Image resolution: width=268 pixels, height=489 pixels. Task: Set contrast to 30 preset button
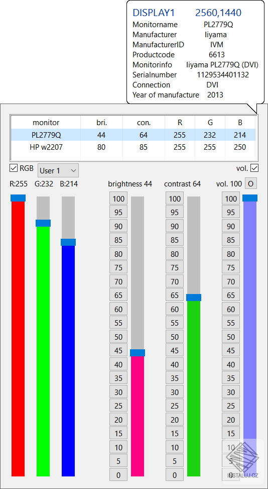[x=175, y=393]
